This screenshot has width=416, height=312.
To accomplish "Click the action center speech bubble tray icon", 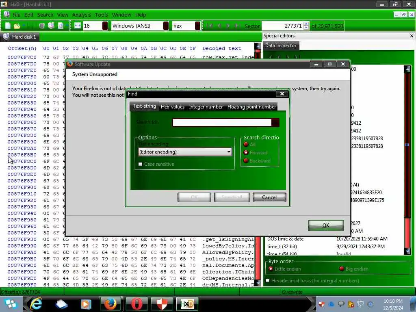I will [x=341, y=304].
